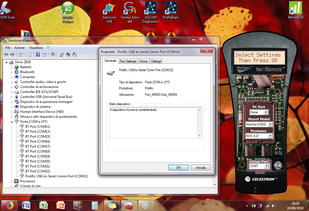The height and width of the screenshot is (211, 309).
Task: Launch Firefox from the taskbar
Action: point(9,205)
